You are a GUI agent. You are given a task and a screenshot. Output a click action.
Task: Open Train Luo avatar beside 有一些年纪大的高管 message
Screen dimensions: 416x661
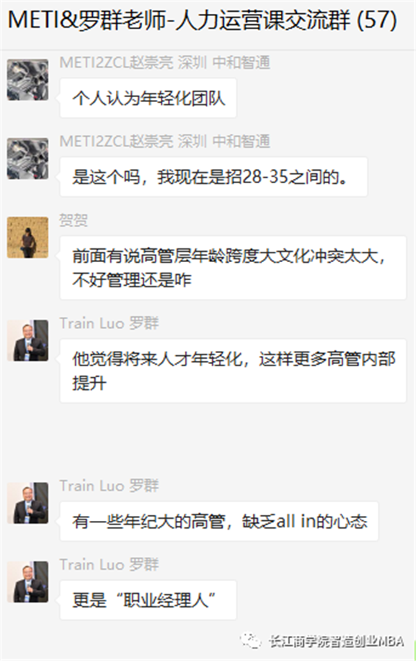point(28,503)
